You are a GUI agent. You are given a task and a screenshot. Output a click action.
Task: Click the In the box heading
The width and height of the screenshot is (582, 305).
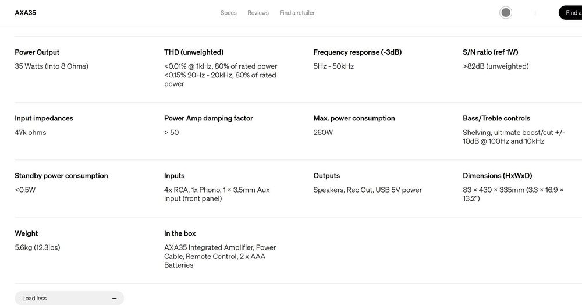coord(180,233)
